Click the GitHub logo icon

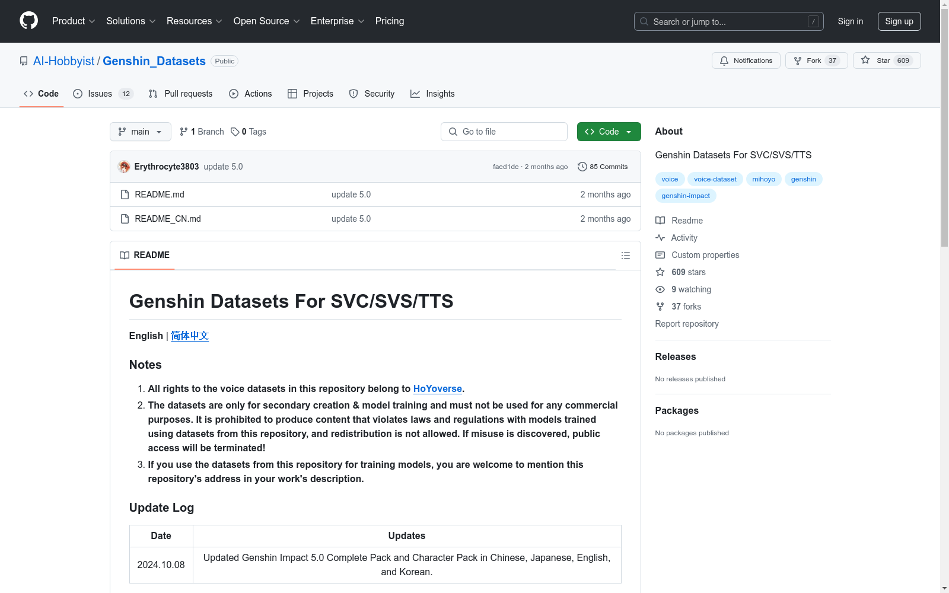(x=28, y=21)
